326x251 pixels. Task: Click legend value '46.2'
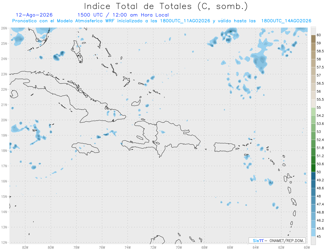(x=320, y=220)
